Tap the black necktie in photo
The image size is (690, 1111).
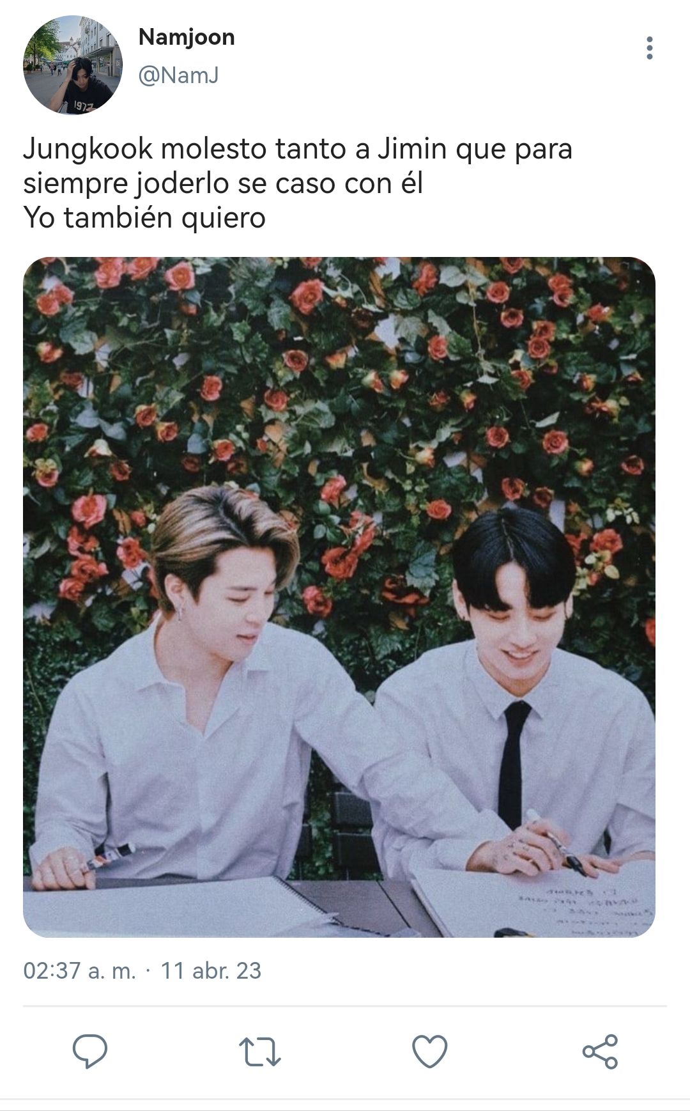point(513,764)
